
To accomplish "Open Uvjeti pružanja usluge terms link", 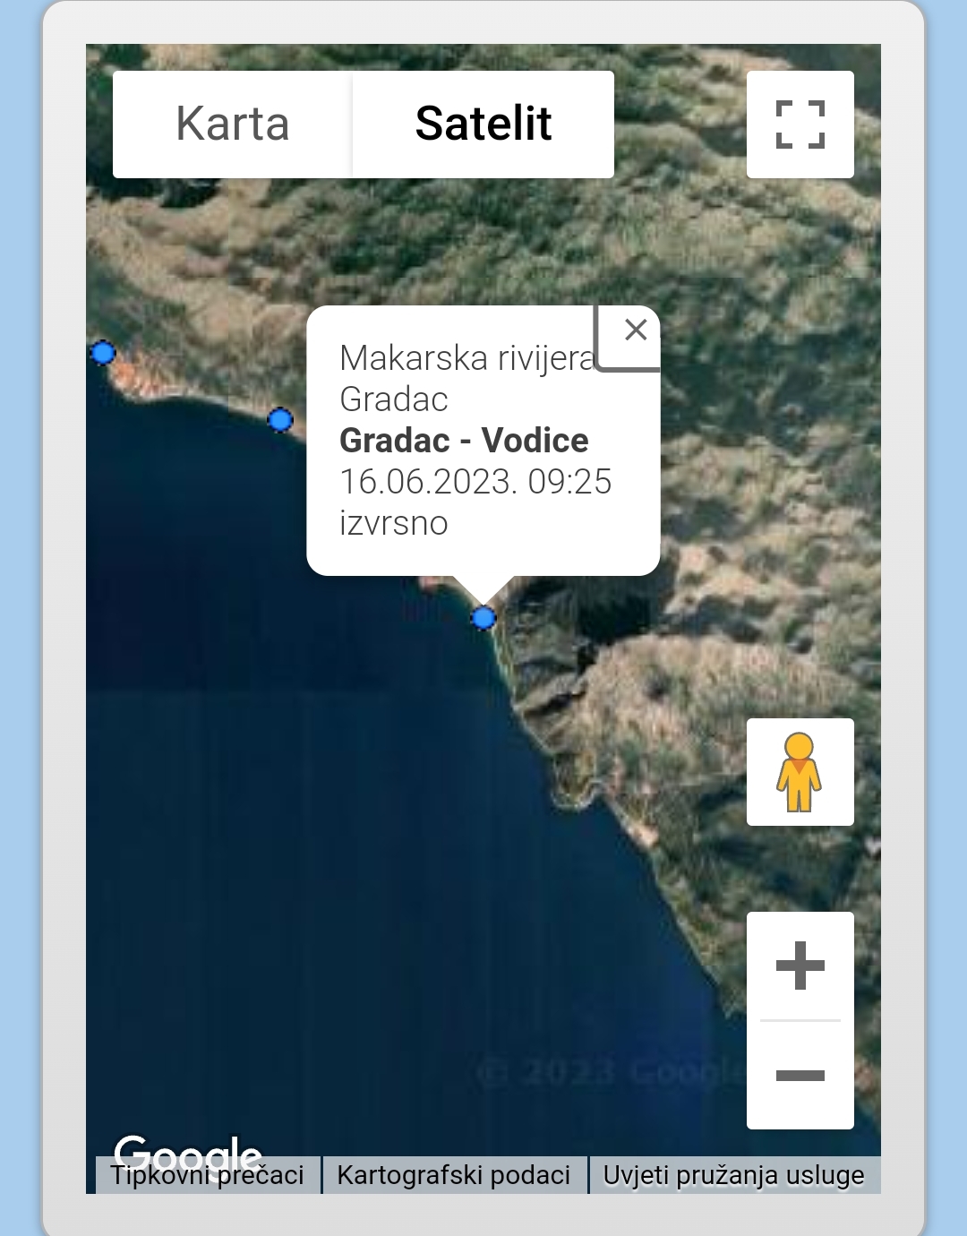I will pos(733,1175).
